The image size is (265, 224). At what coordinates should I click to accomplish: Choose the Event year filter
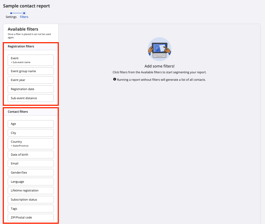point(31,80)
